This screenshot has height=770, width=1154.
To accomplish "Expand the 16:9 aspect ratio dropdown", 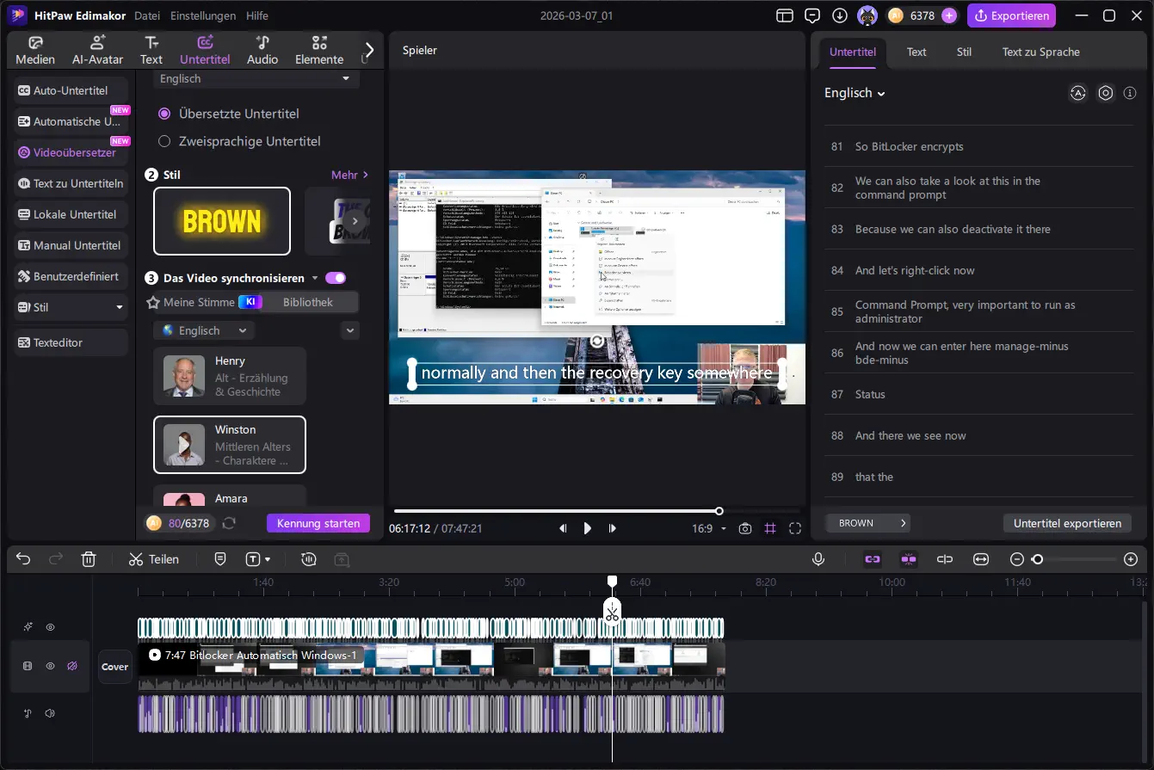I will (x=711, y=528).
